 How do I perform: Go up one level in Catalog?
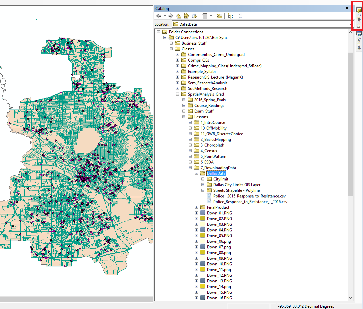pyautogui.click(x=179, y=16)
